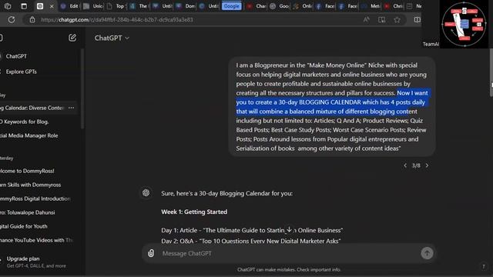Switch to the 'Dom' browser tab
Viewport: 493px width, 277px height.
click(186, 6)
